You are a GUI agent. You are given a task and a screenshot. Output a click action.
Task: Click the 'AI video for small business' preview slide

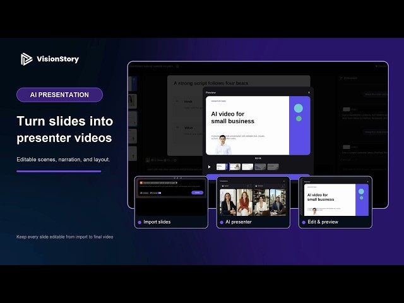(258, 126)
